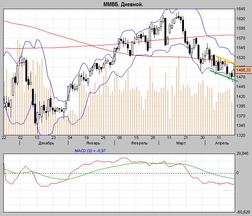This screenshot has width=252, height=216.
Task: Click the 1545 price axis value
Action: [x=241, y=48]
